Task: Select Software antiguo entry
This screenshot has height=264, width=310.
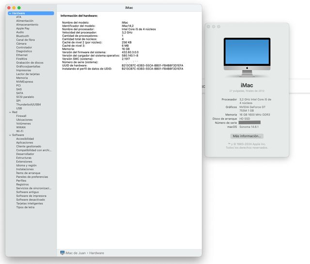Action: [28, 192]
